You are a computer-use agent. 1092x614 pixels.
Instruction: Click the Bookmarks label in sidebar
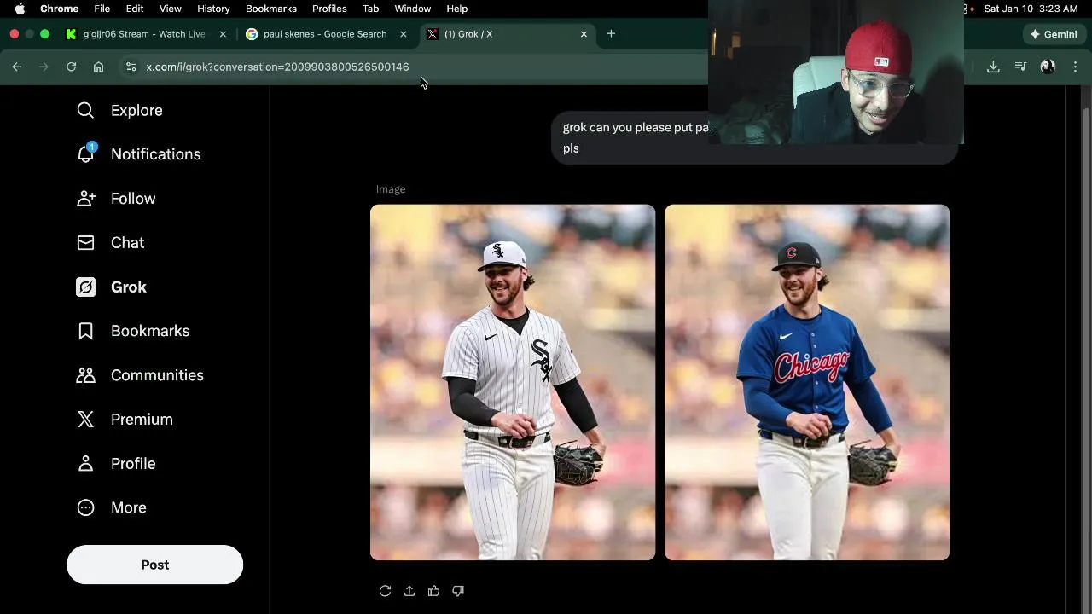click(150, 331)
